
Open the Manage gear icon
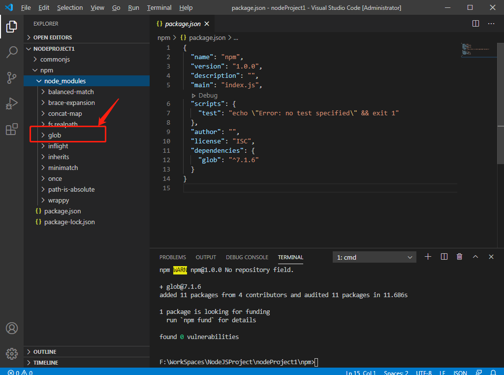12,354
